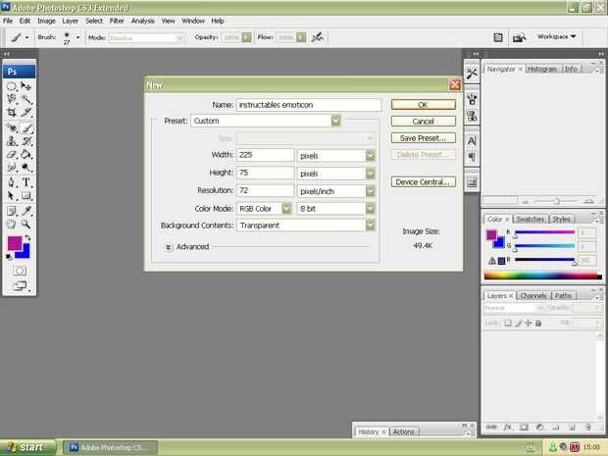Select the Elliptical Marquee tool
Viewport: 608px width, 456px height.
(12, 86)
